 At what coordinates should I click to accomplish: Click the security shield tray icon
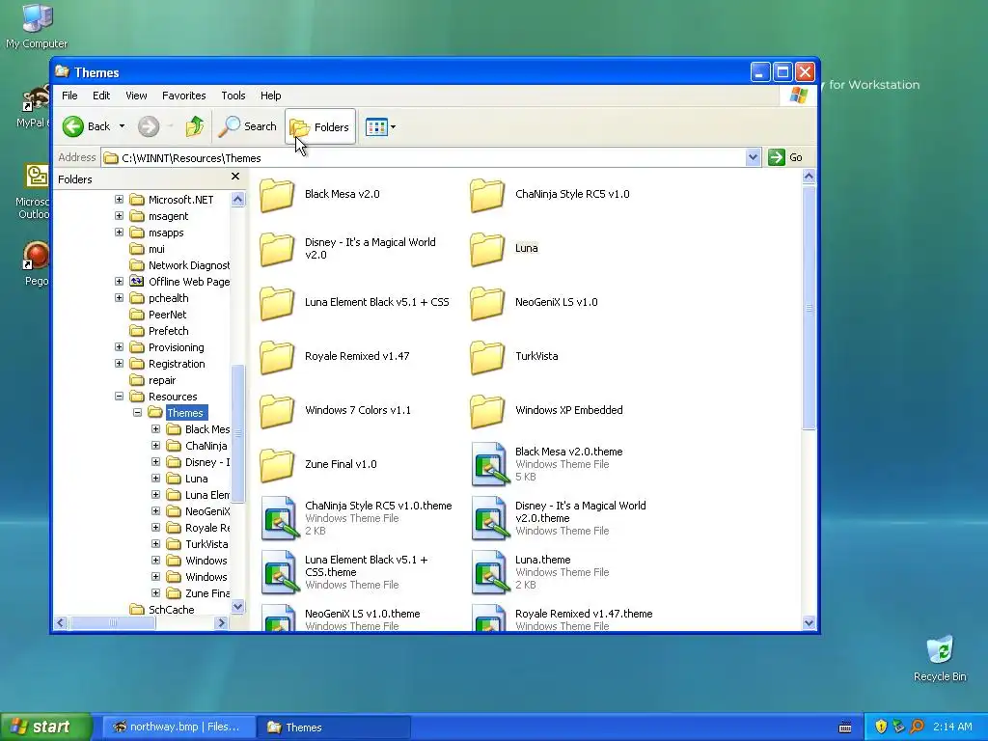point(881,727)
